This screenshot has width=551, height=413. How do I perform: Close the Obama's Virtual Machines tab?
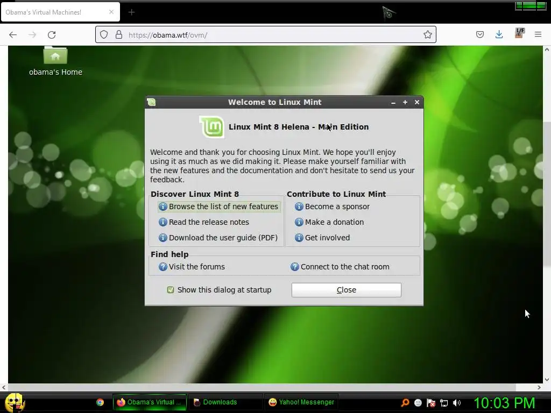[x=111, y=12]
